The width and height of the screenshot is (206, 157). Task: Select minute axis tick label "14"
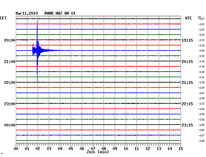(170, 149)
